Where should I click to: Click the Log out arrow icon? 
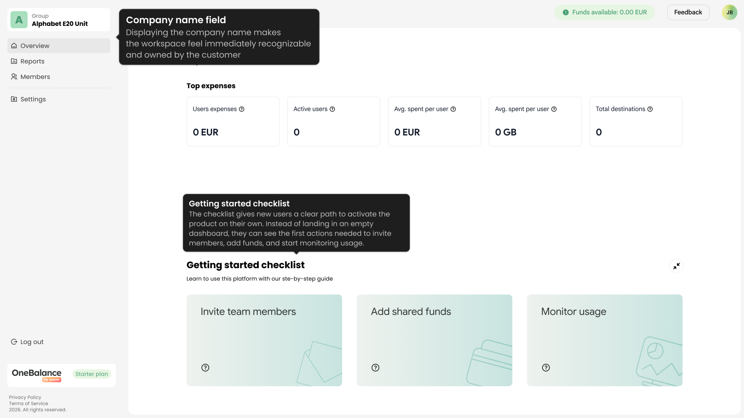pyautogui.click(x=14, y=342)
